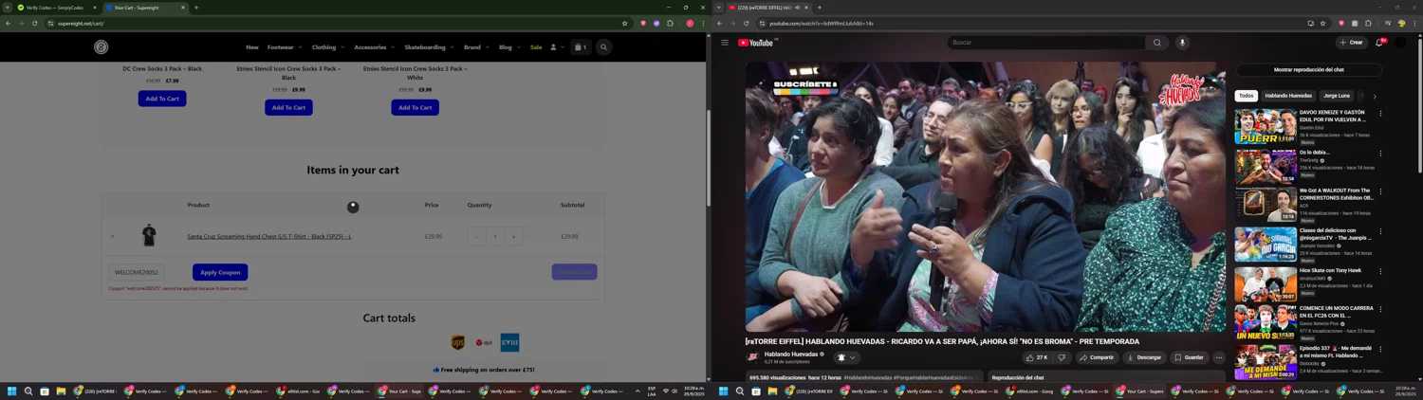Open the Supereight logo home link
Screen dimensions: 1423x400
pyautogui.click(x=102, y=47)
